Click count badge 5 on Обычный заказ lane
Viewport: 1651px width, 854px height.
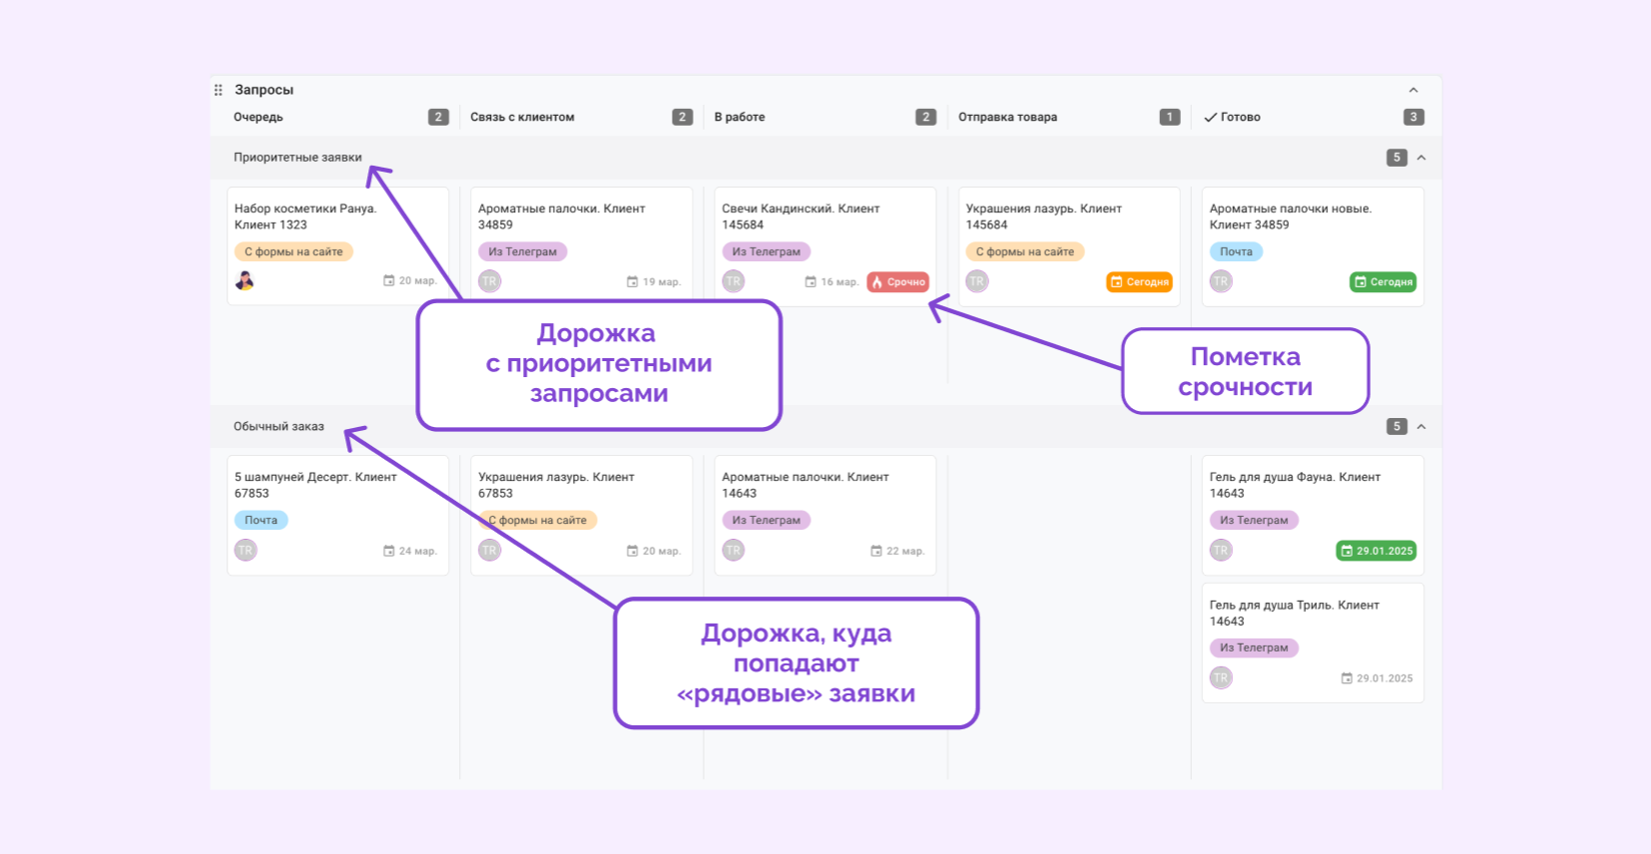(x=1396, y=427)
